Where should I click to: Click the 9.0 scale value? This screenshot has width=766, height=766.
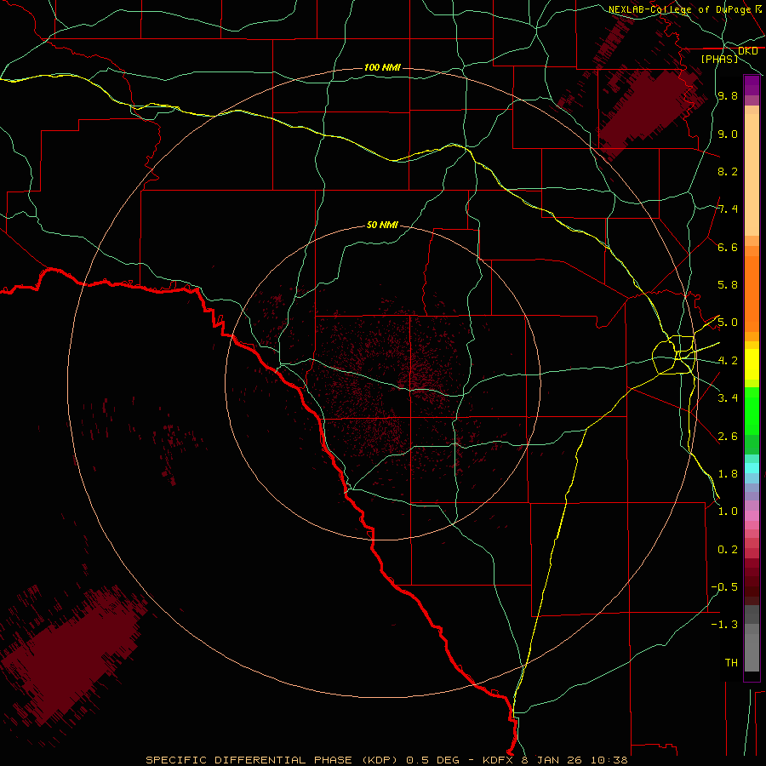click(728, 134)
